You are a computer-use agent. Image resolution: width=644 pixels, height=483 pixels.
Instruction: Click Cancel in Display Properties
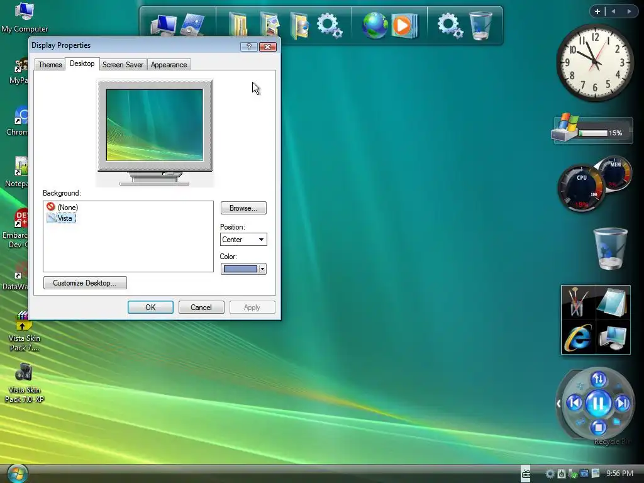coord(201,307)
